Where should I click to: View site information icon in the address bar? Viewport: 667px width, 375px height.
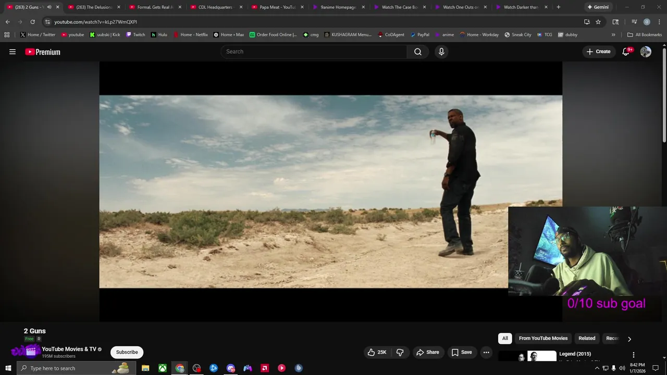[x=47, y=22]
